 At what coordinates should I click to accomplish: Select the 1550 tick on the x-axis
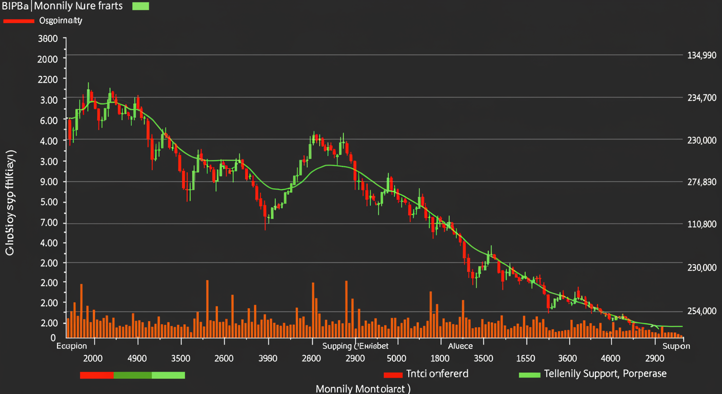pos(526,358)
